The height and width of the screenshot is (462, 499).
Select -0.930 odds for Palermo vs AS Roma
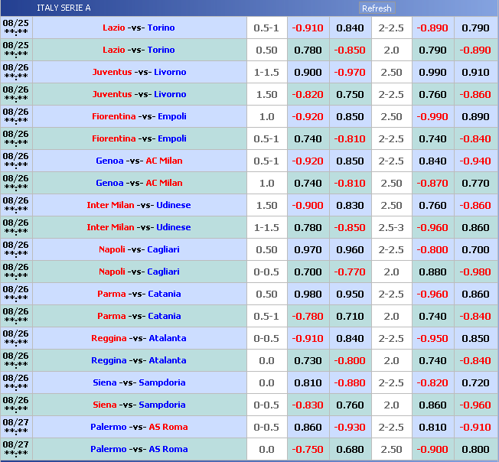pyautogui.click(x=350, y=427)
